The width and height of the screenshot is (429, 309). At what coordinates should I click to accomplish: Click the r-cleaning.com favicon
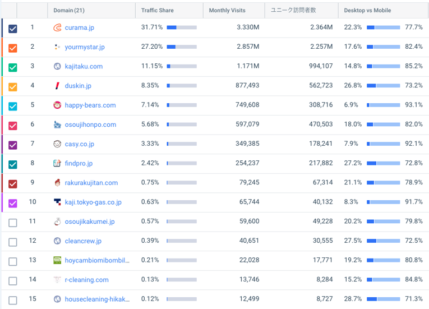tap(57, 280)
